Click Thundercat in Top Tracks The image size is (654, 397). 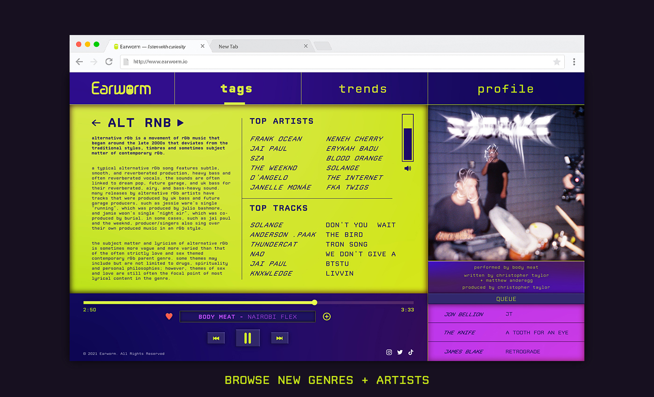click(x=274, y=244)
